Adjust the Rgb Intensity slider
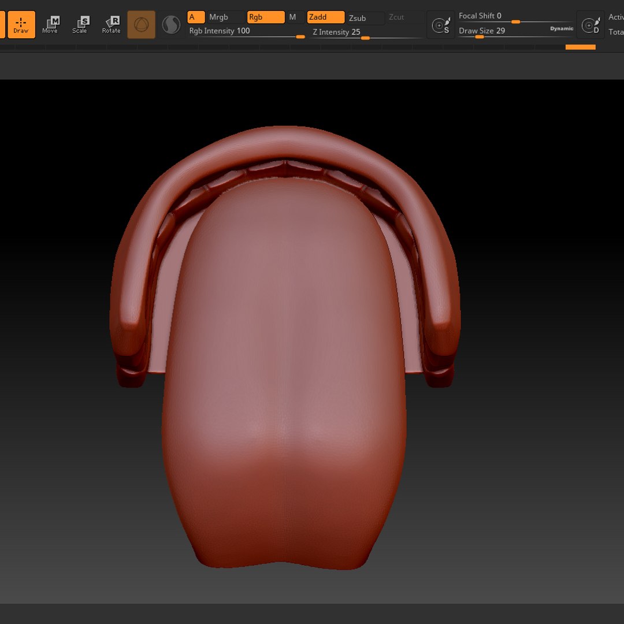Screen dimensions: 624x624 coord(247,31)
